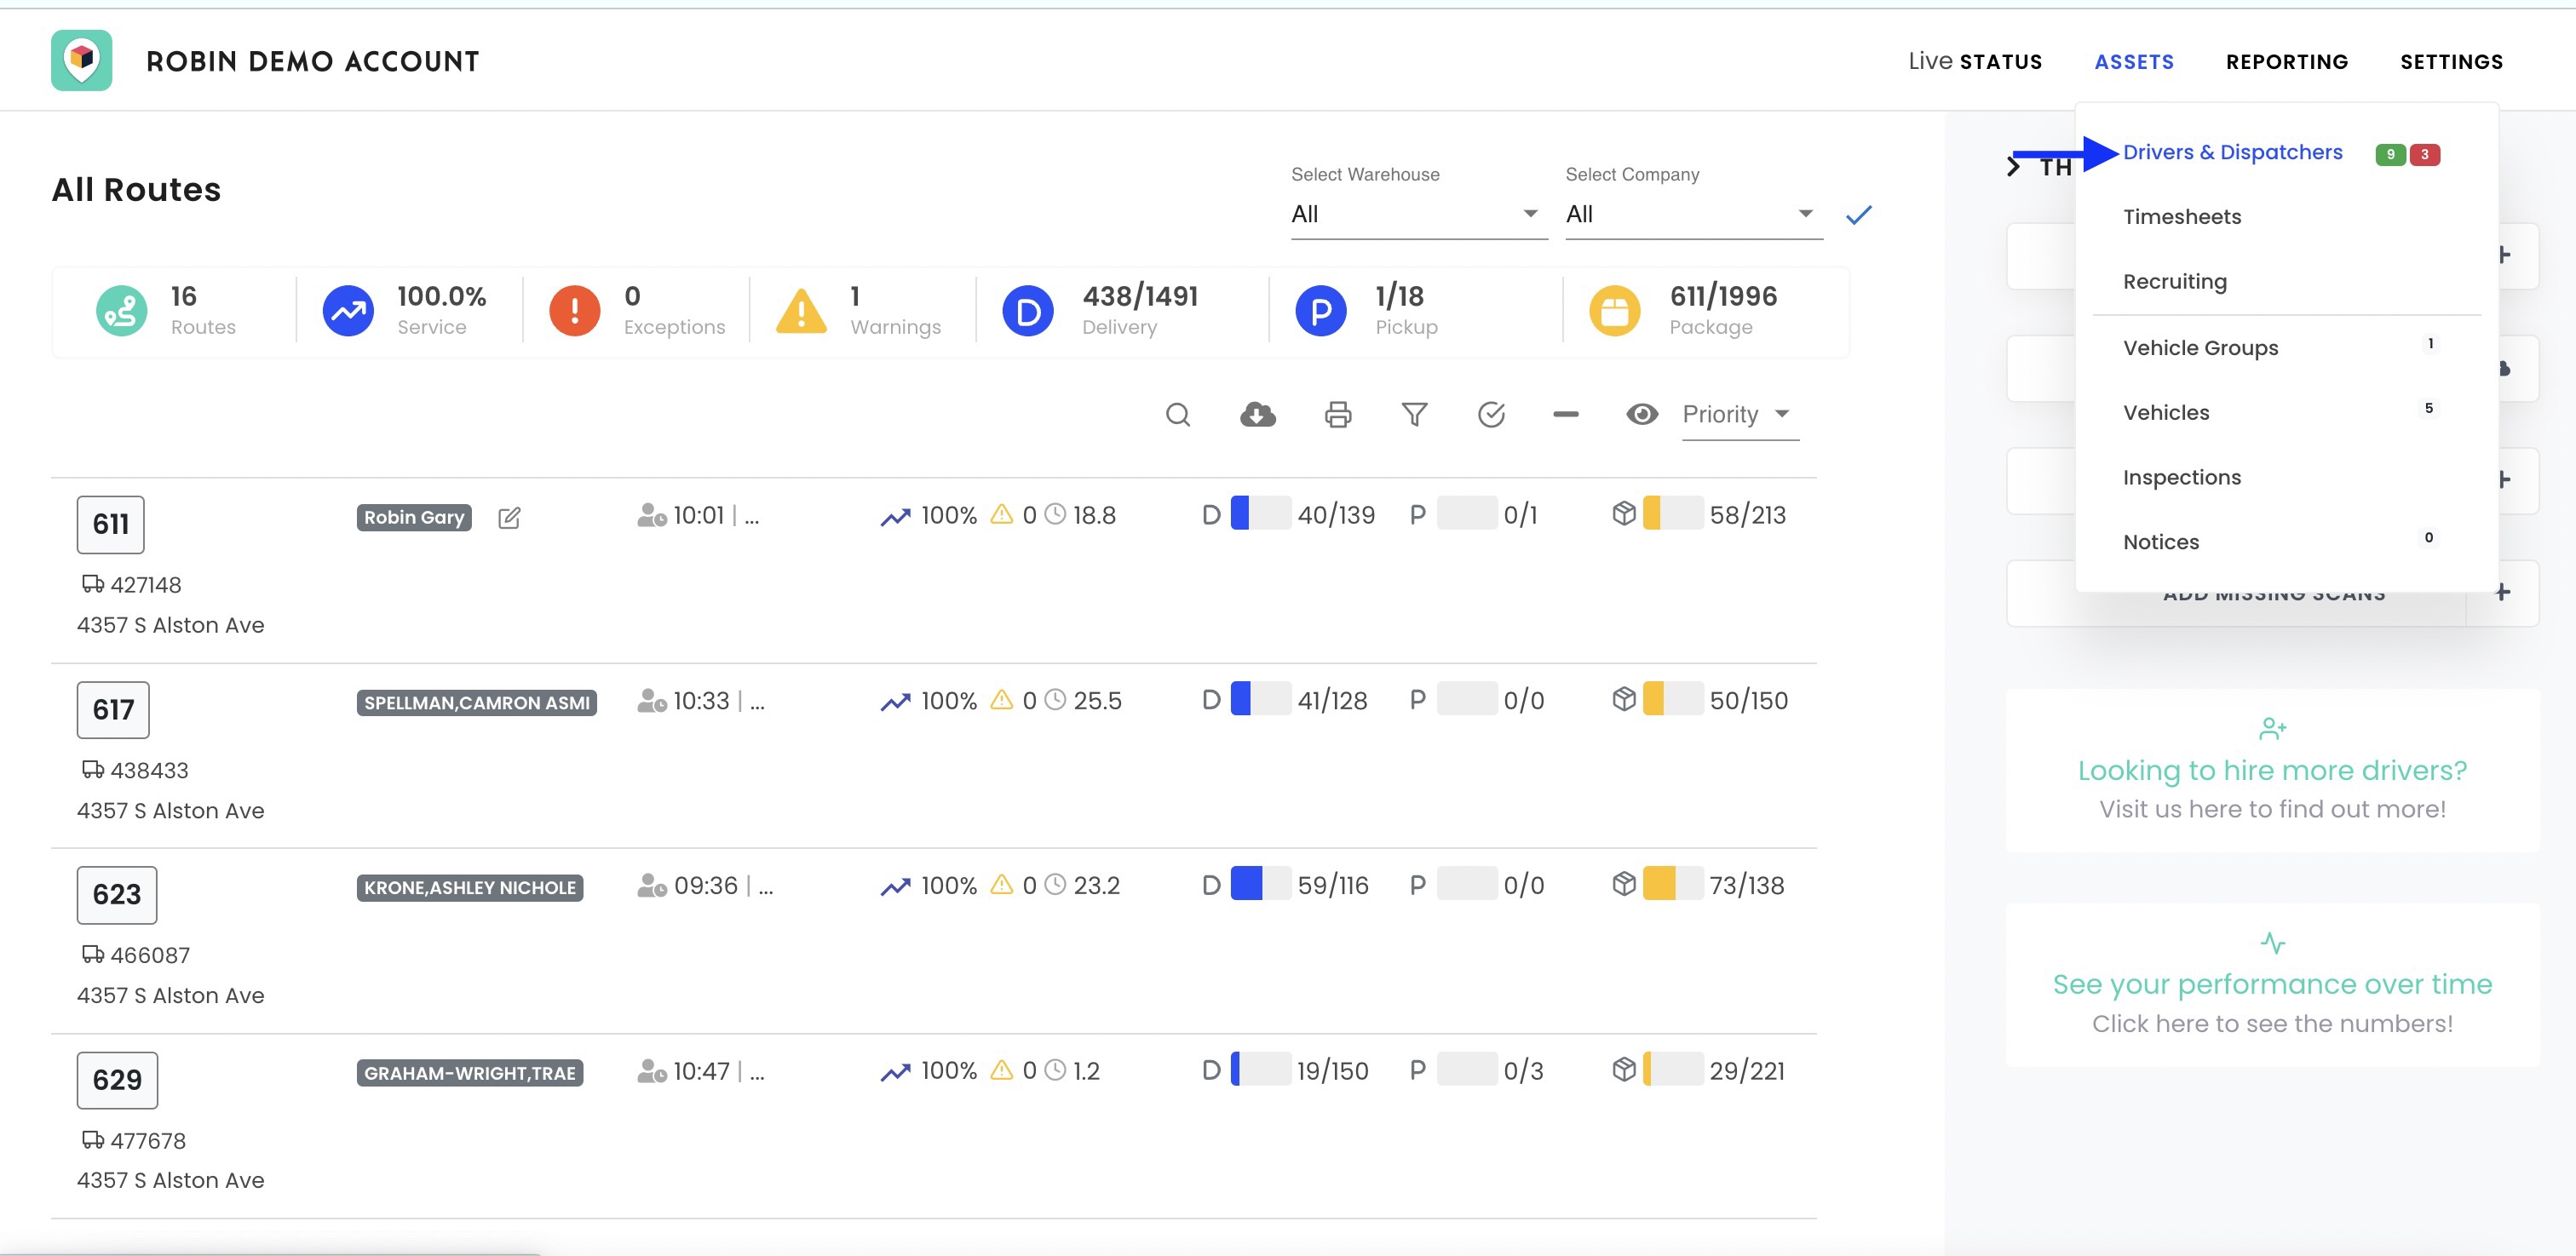Image resolution: width=2576 pixels, height=1256 pixels.
Task: Click the add-person hiring icon
Action: tap(2272, 729)
